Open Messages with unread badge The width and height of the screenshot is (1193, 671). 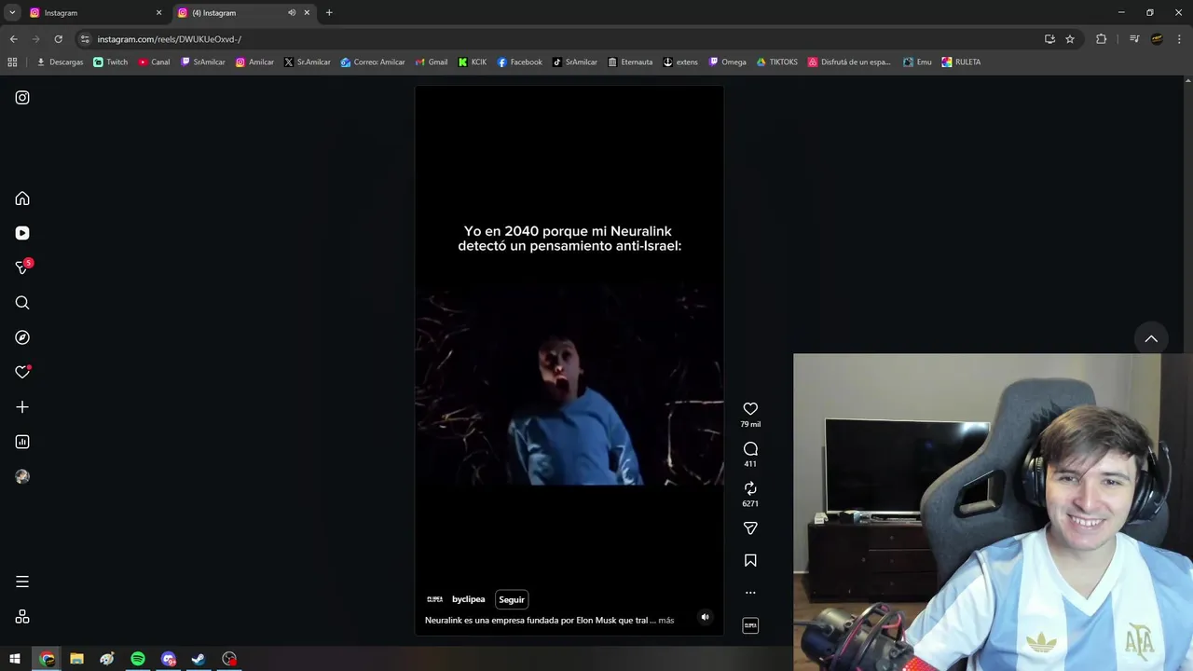[23, 267]
